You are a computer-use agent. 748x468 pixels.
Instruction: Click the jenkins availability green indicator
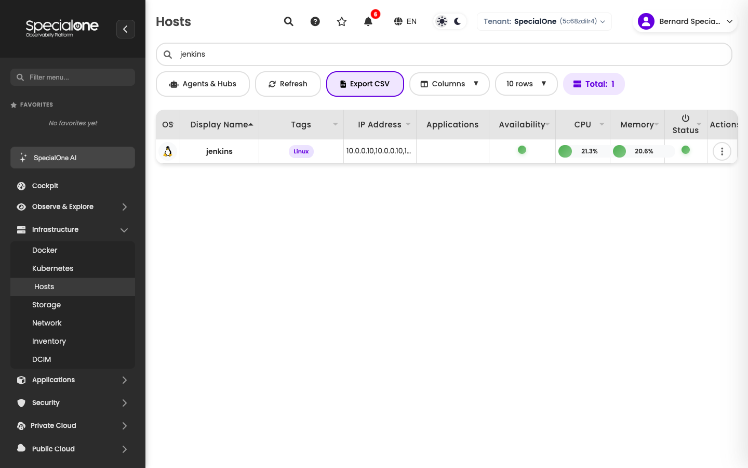[522, 150]
